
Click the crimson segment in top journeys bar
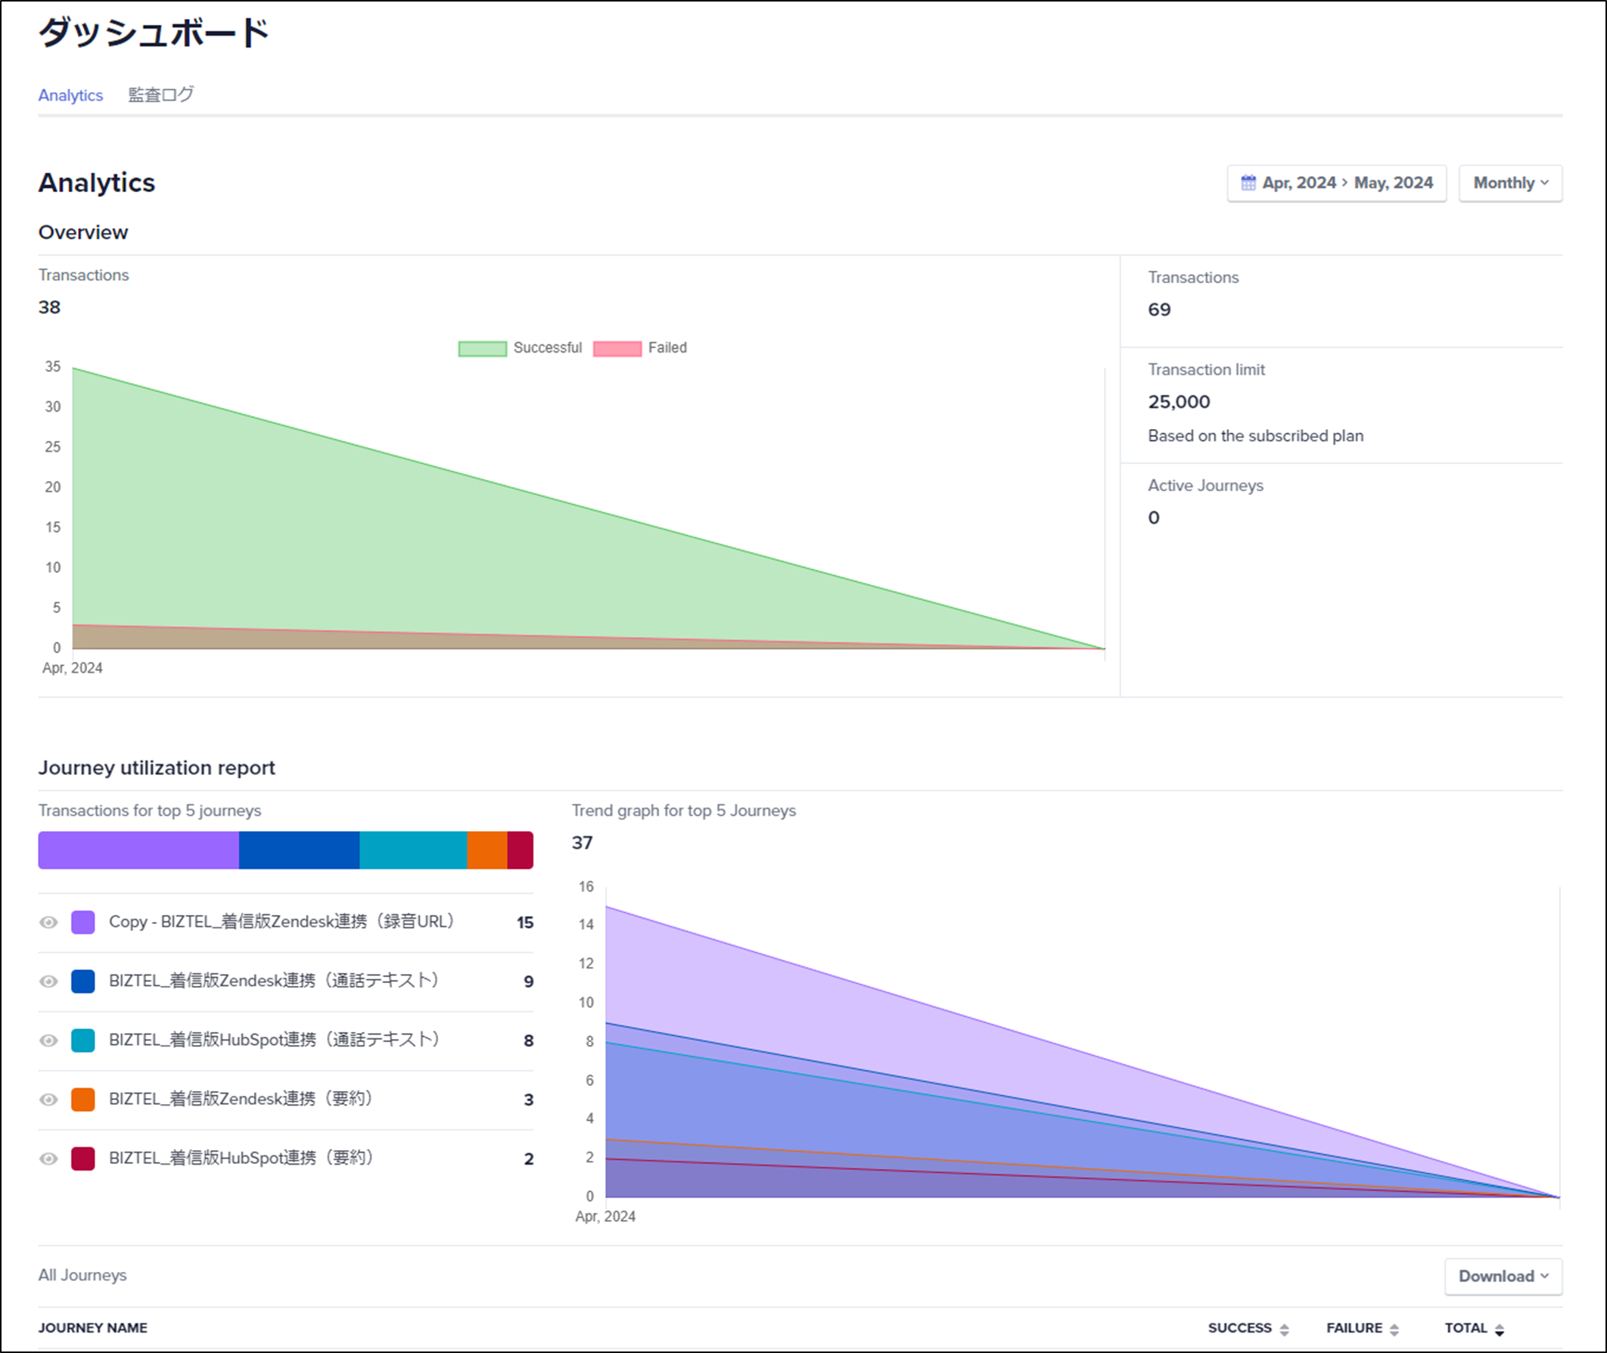tap(520, 850)
